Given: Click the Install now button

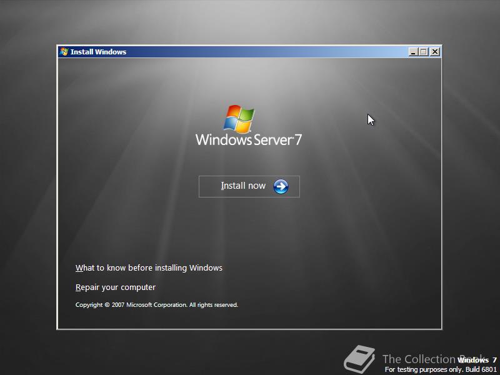Looking at the screenshot, I should tap(249, 186).
